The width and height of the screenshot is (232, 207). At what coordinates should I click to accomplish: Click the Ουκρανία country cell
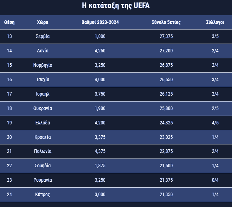click(42, 108)
